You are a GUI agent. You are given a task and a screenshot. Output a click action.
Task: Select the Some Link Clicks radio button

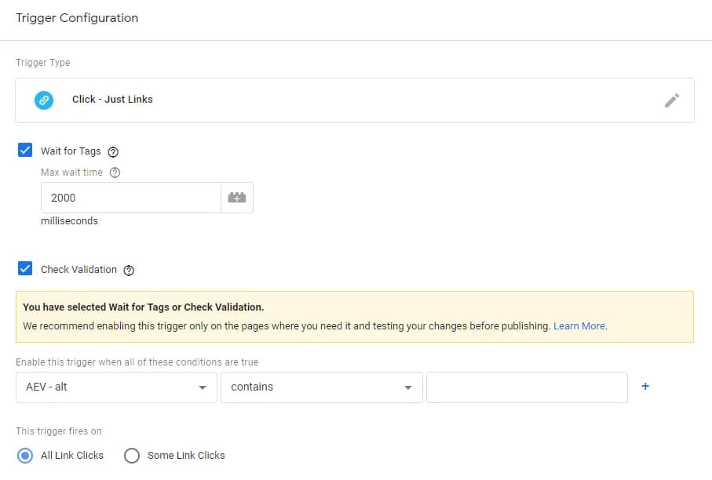point(132,456)
